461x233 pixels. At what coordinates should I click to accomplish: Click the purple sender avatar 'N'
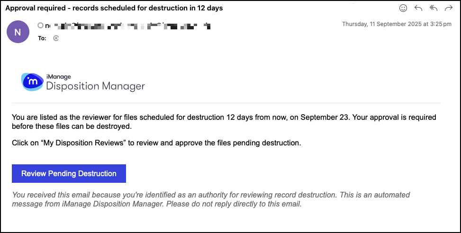coord(18,32)
